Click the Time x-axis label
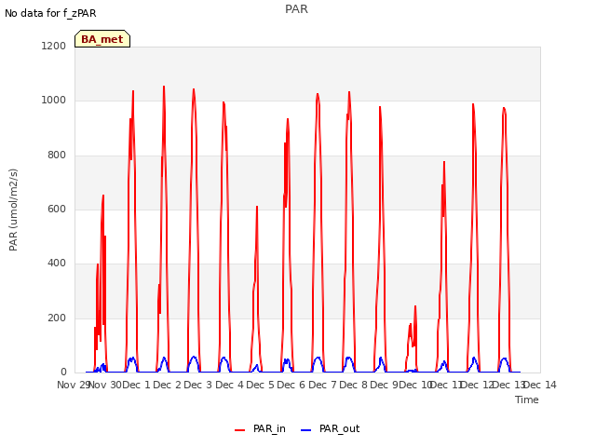This screenshot has width=596, height=447. point(527,400)
